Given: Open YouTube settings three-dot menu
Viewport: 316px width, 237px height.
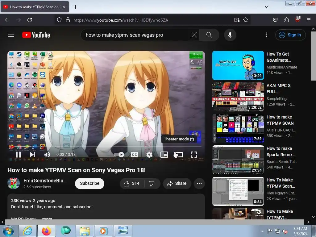Looking at the screenshot, I should pyautogui.click(x=267, y=35).
